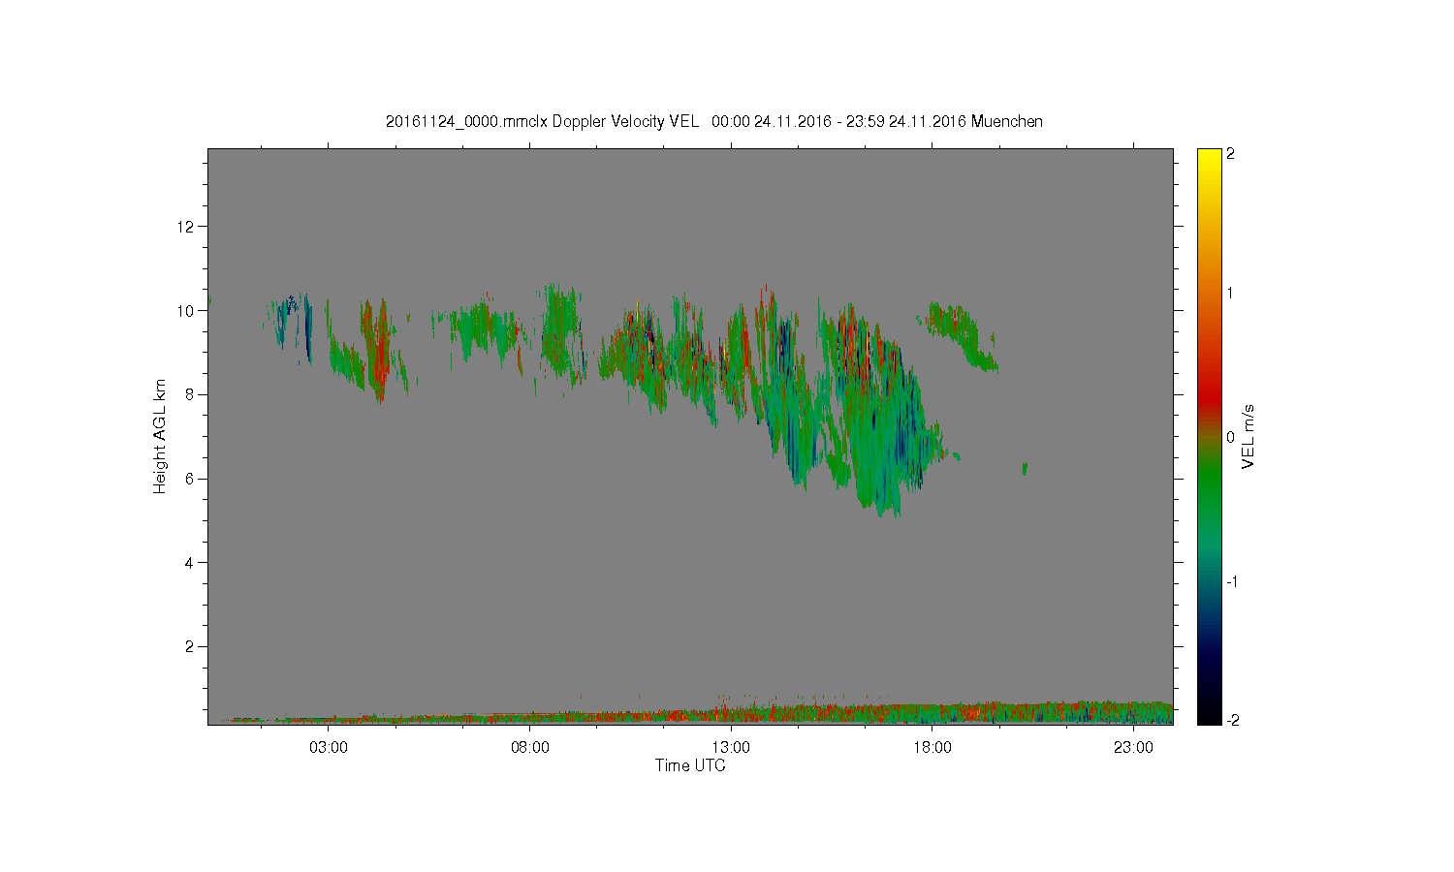Click the small isolated echo near 6 km after 20:00
This screenshot has width=1454, height=872.
(x=1025, y=469)
